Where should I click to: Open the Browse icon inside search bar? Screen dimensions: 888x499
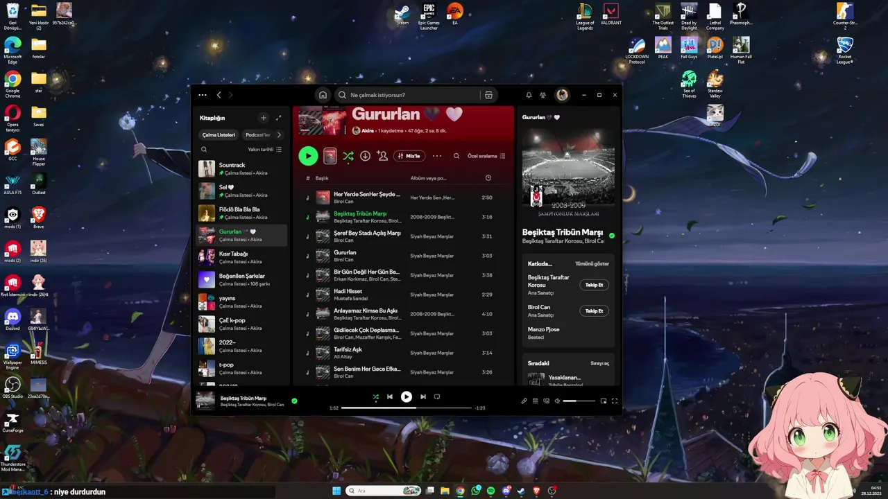tap(488, 95)
